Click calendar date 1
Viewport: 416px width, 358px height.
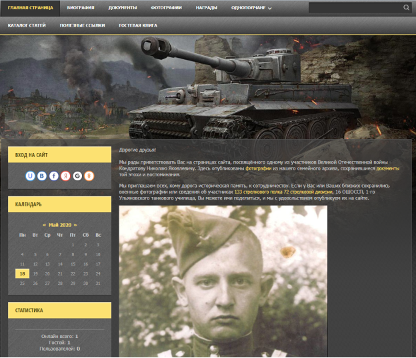73,245
